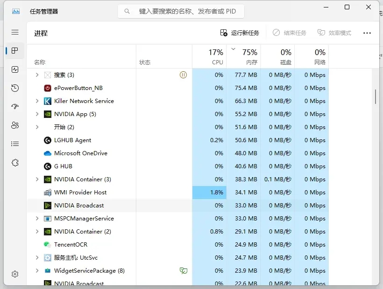Sort by the 状态 status column header
Image resolution: width=383 pixels, height=289 pixels.
click(164, 56)
